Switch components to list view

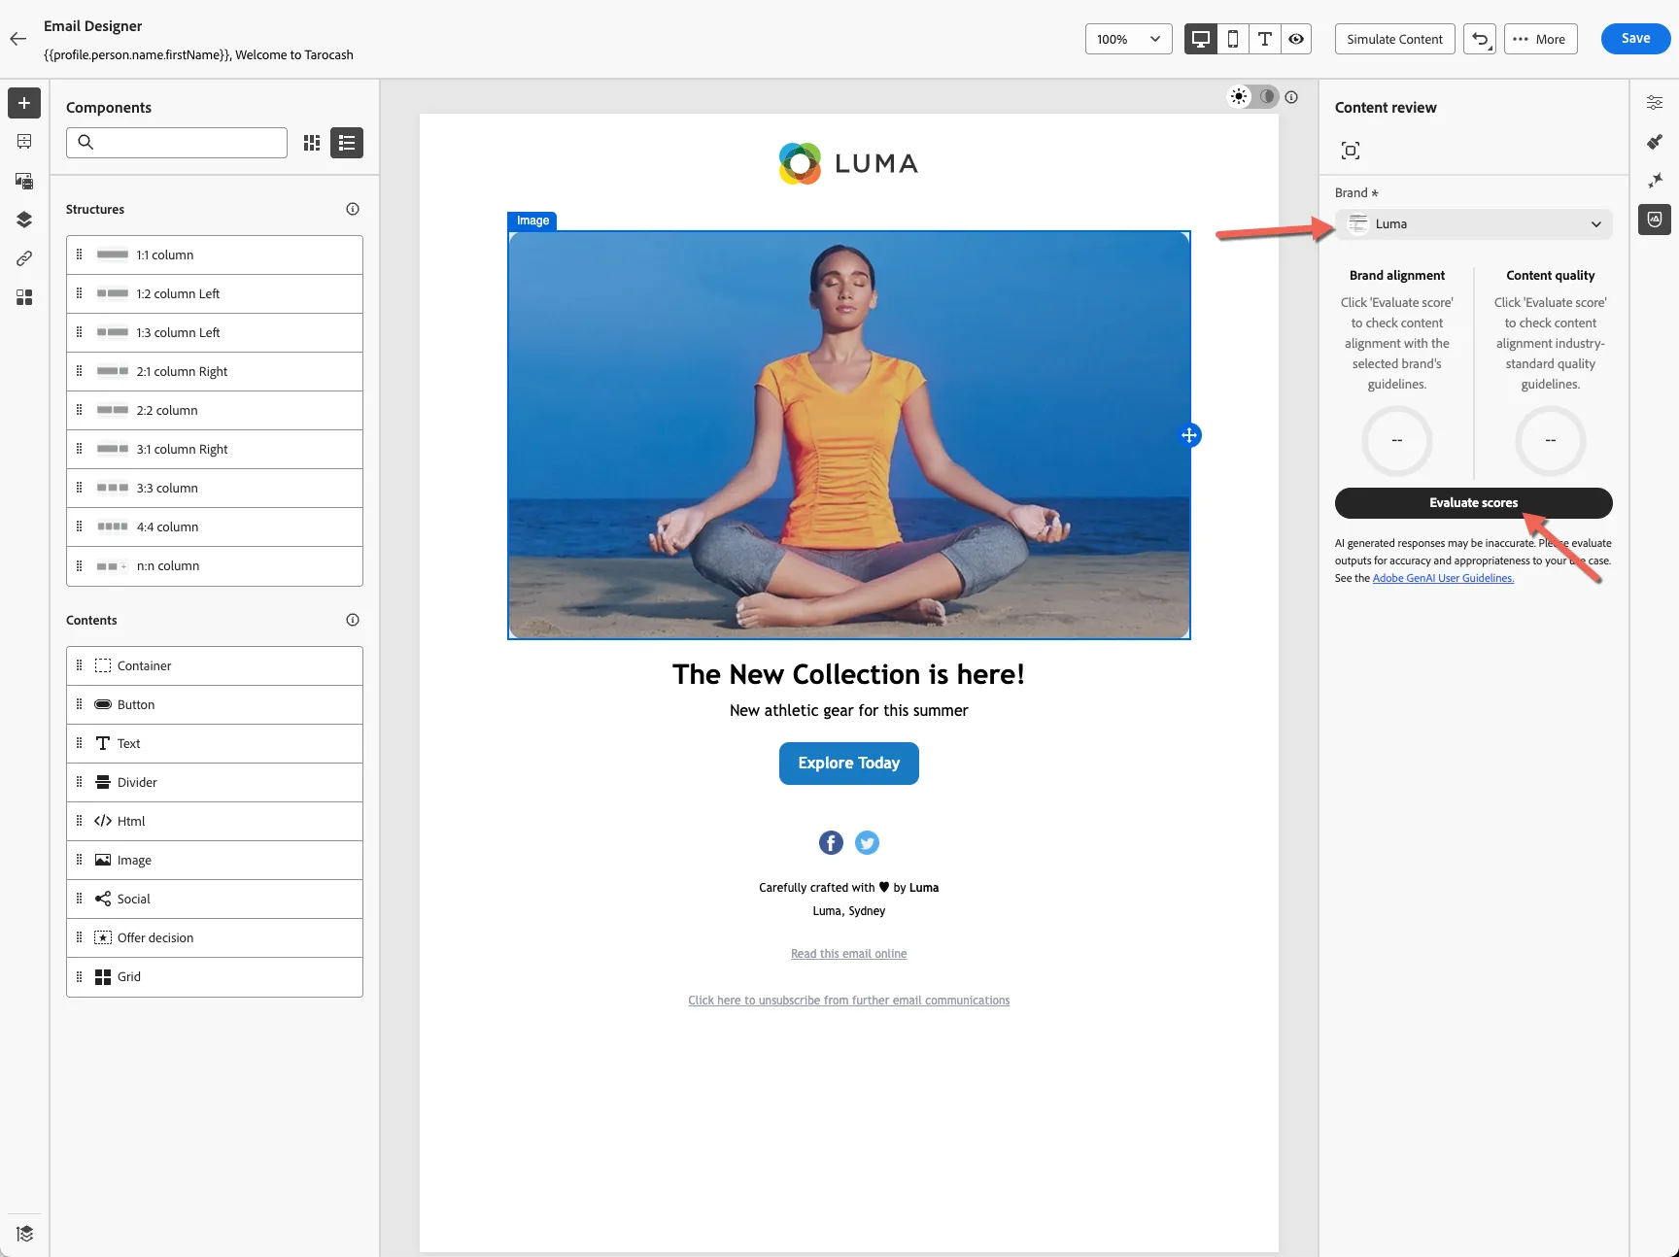click(347, 143)
